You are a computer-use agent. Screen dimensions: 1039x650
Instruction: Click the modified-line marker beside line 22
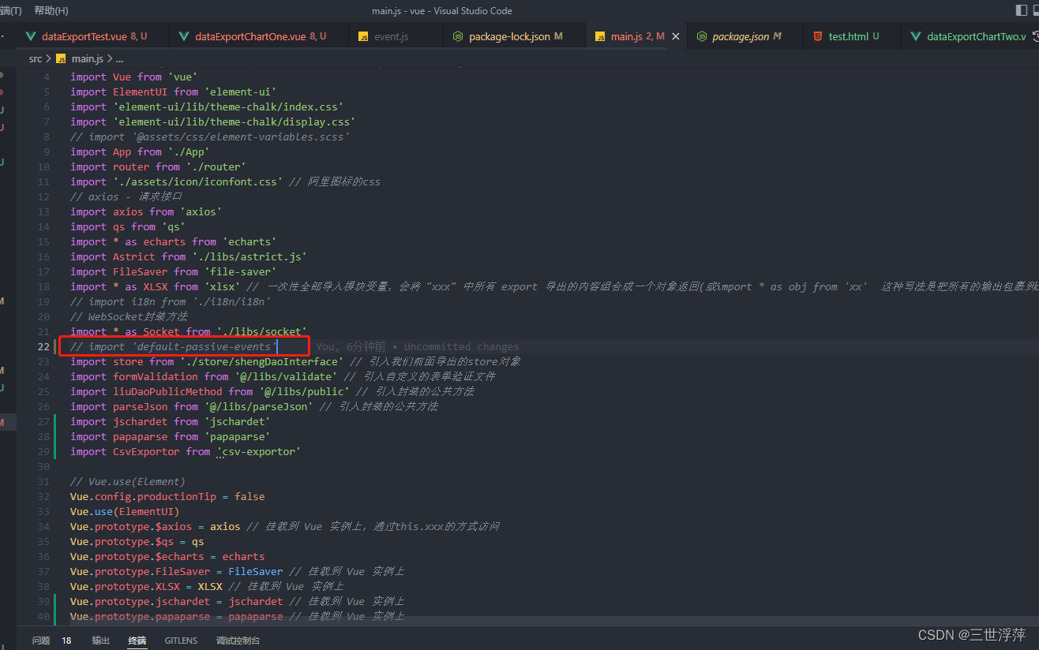click(54, 346)
